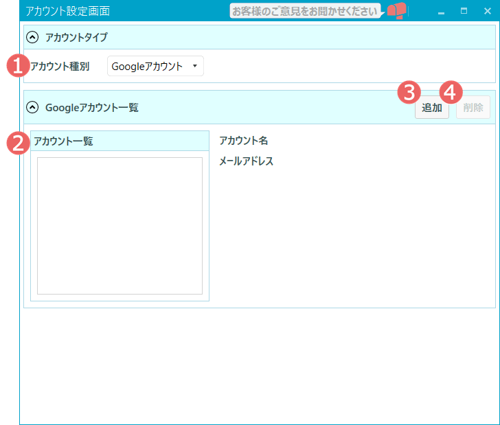
Task: Maximize the アカウント設定画面 window
Action: coord(464,11)
